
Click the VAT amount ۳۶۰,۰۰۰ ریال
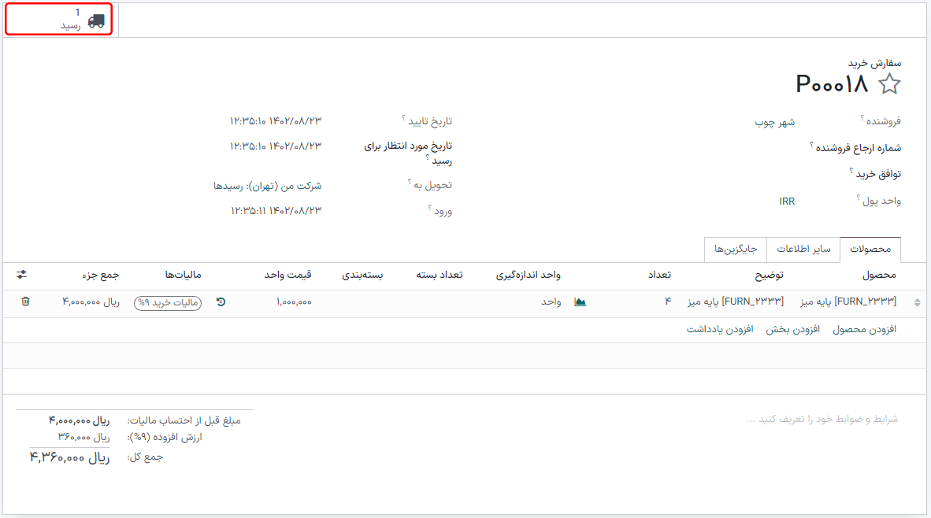(83, 437)
